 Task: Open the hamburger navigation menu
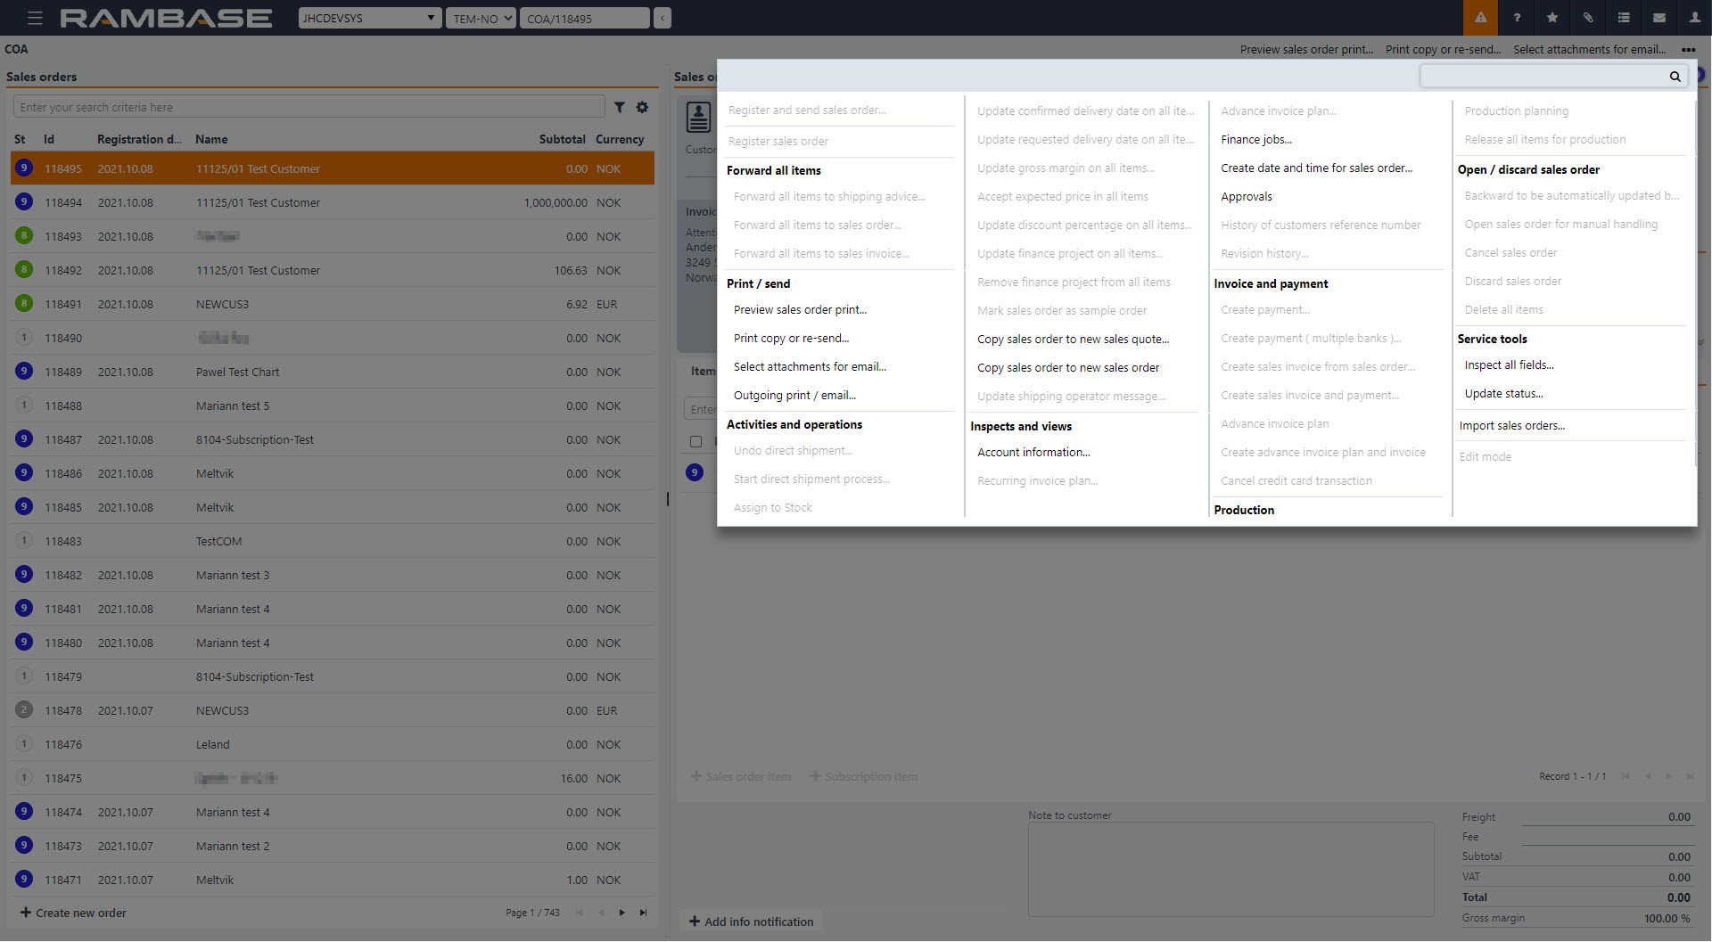pyautogui.click(x=35, y=17)
